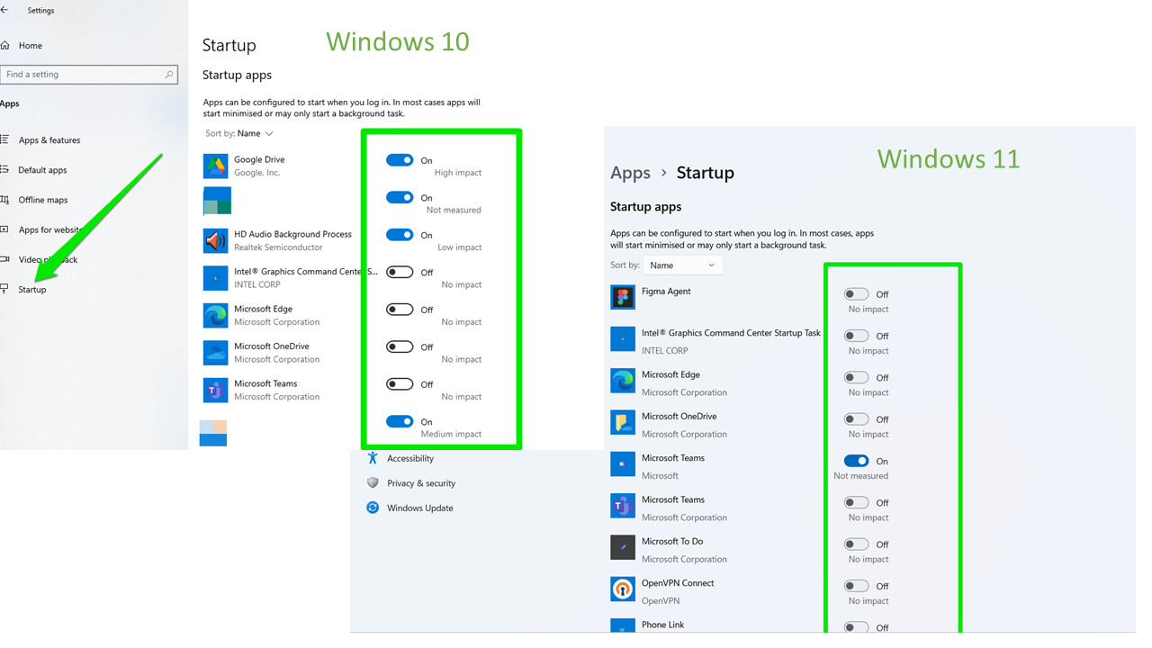The image size is (1152, 648).
Task: Select Startup in the Settings sidebar
Action: click(x=32, y=290)
